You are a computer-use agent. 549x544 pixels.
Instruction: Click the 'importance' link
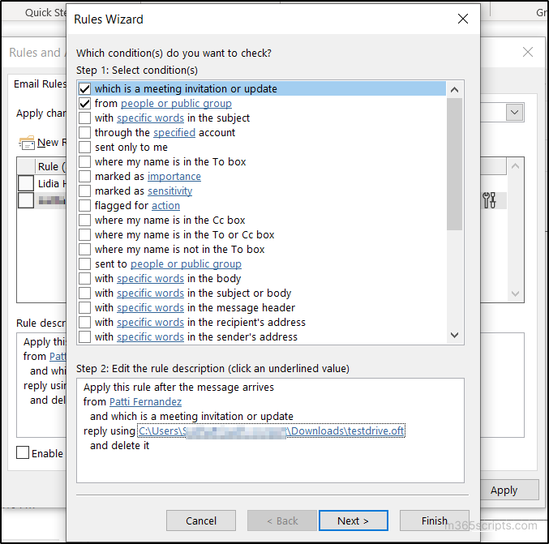point(174,177)
